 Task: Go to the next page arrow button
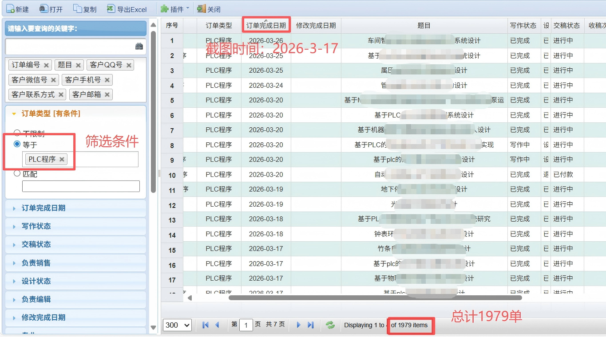[298, 325]
